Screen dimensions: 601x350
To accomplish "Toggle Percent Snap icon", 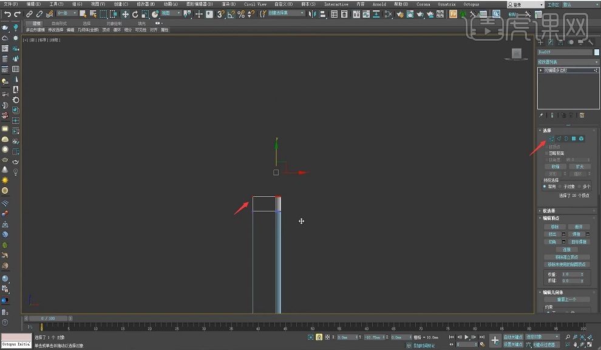I will coord(240,13).
